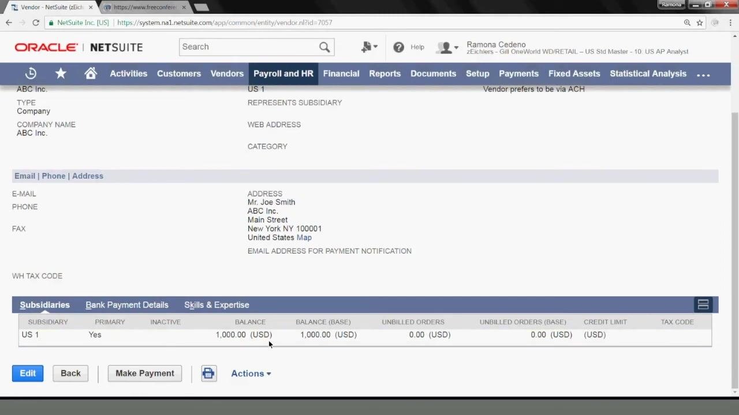Expand the Actions dropdown

[x=251, y=373]
